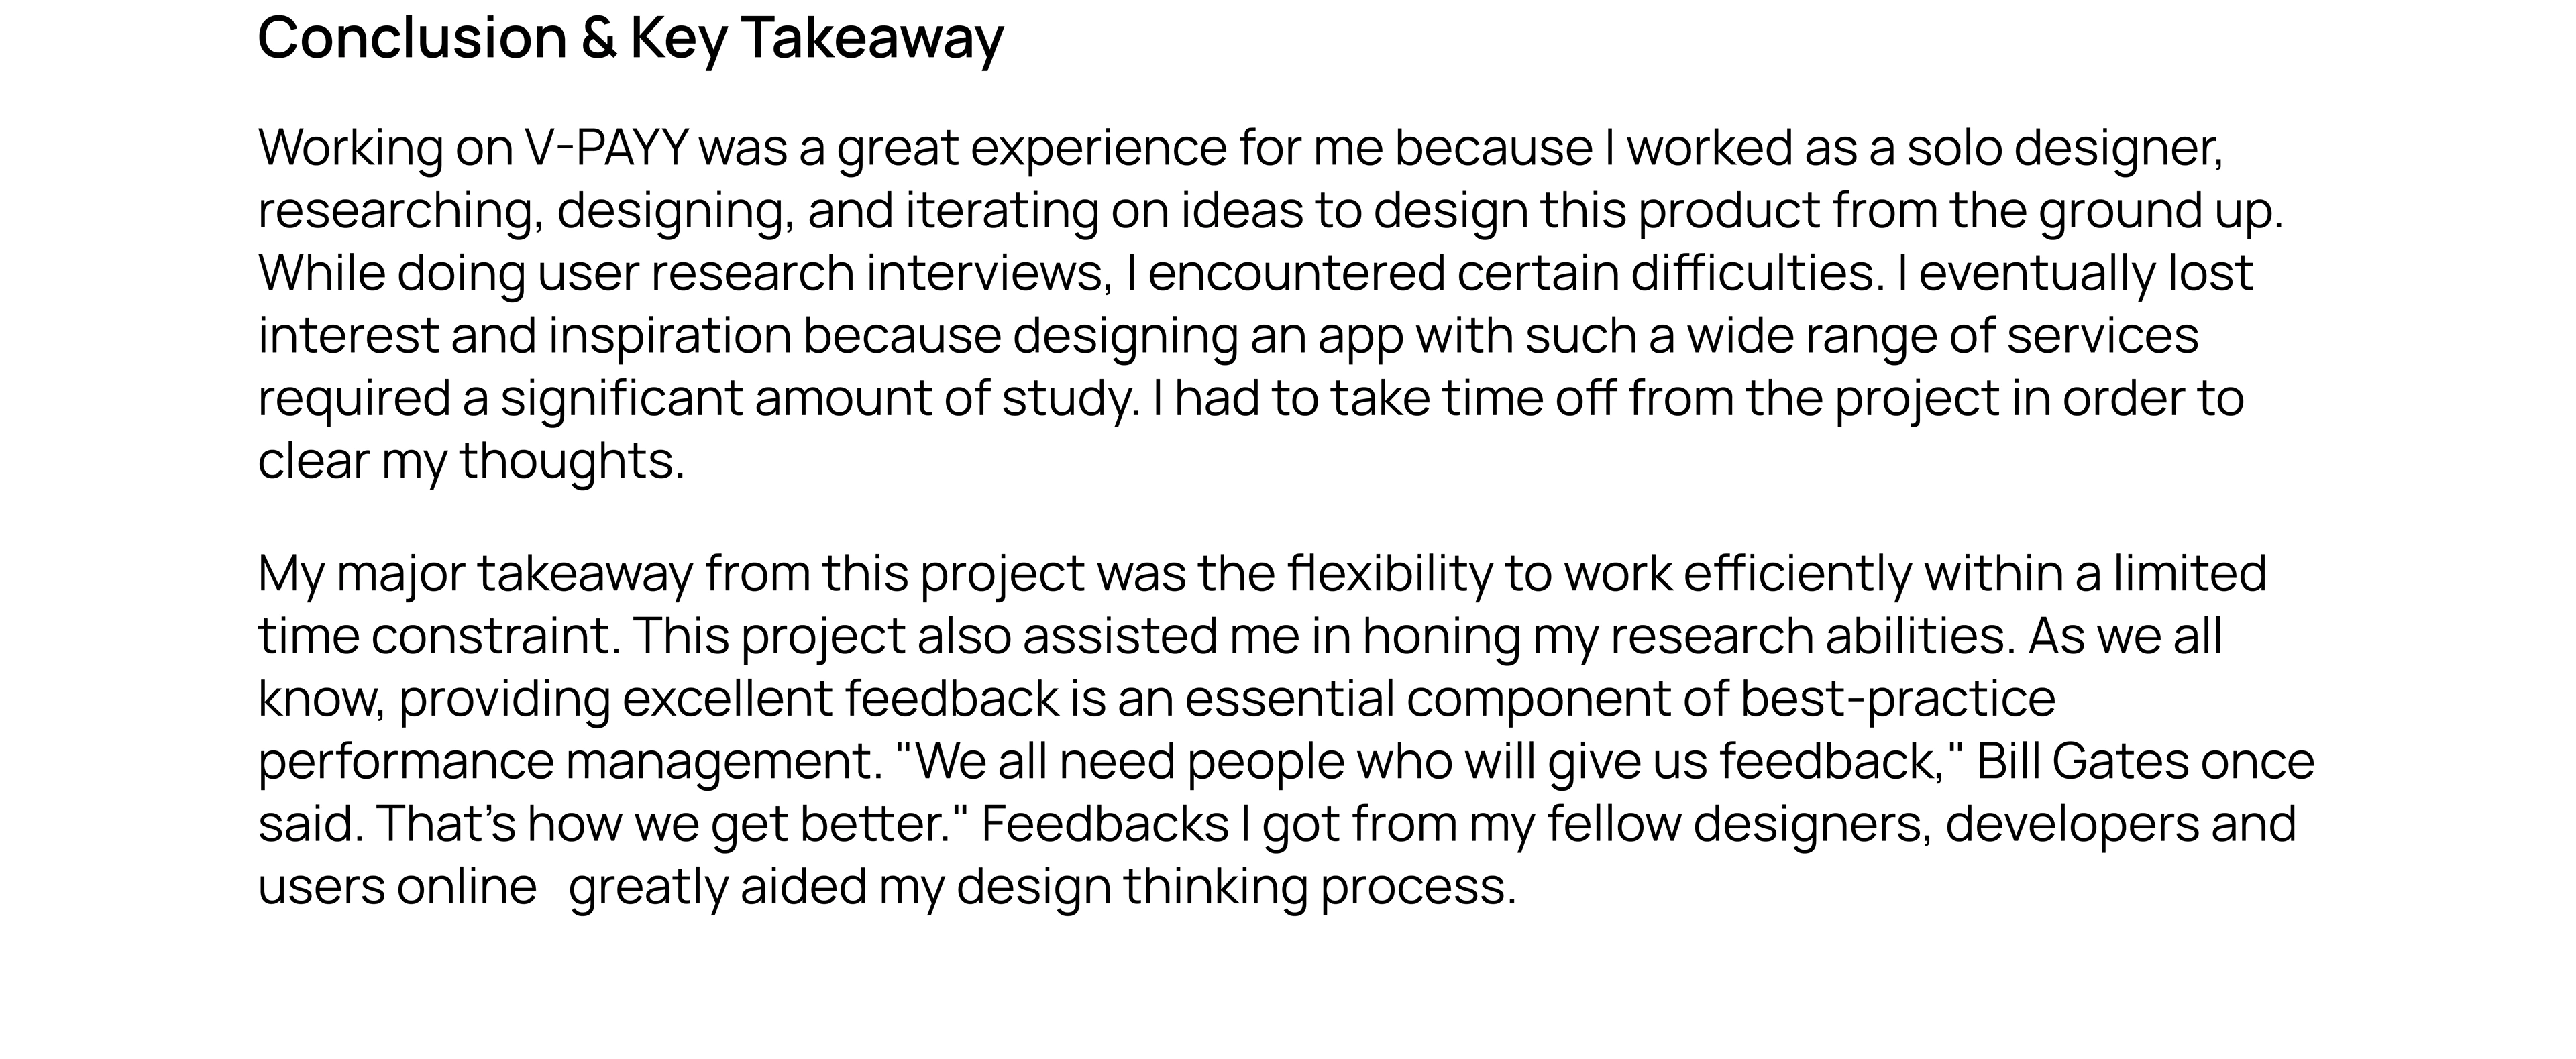Image resolution: width=2576 pixels, height=1059 pixels.
Task: Click the word "V-PAYY" in first paragraph
Action: (607, 148)
